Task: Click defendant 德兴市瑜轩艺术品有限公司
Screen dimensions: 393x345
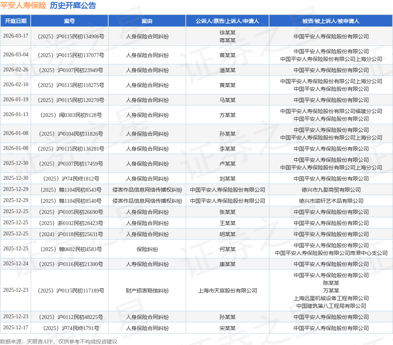Action: click(331, 201)
